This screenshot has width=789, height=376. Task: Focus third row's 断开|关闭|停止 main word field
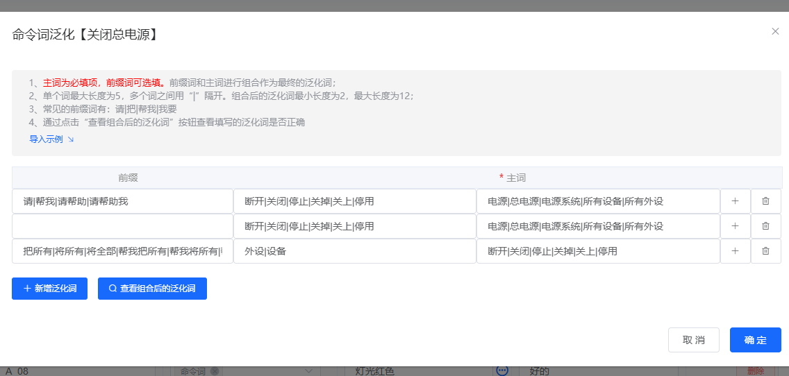click(598, 251)
